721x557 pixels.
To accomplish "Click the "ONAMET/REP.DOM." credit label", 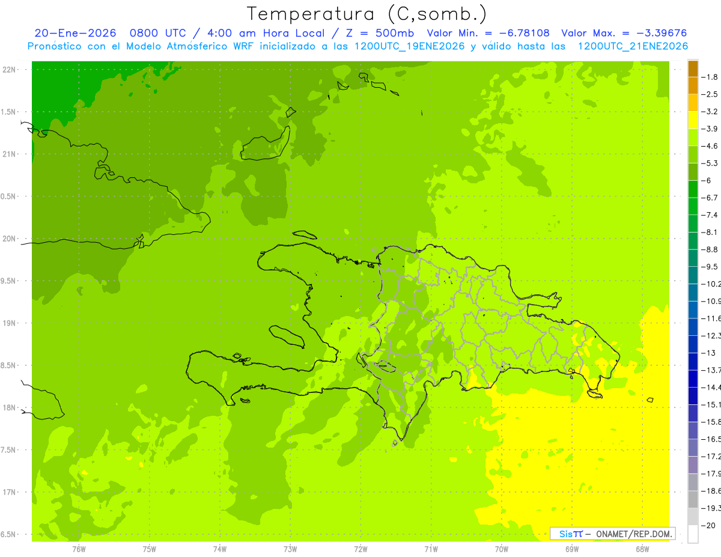I will 634,534.
